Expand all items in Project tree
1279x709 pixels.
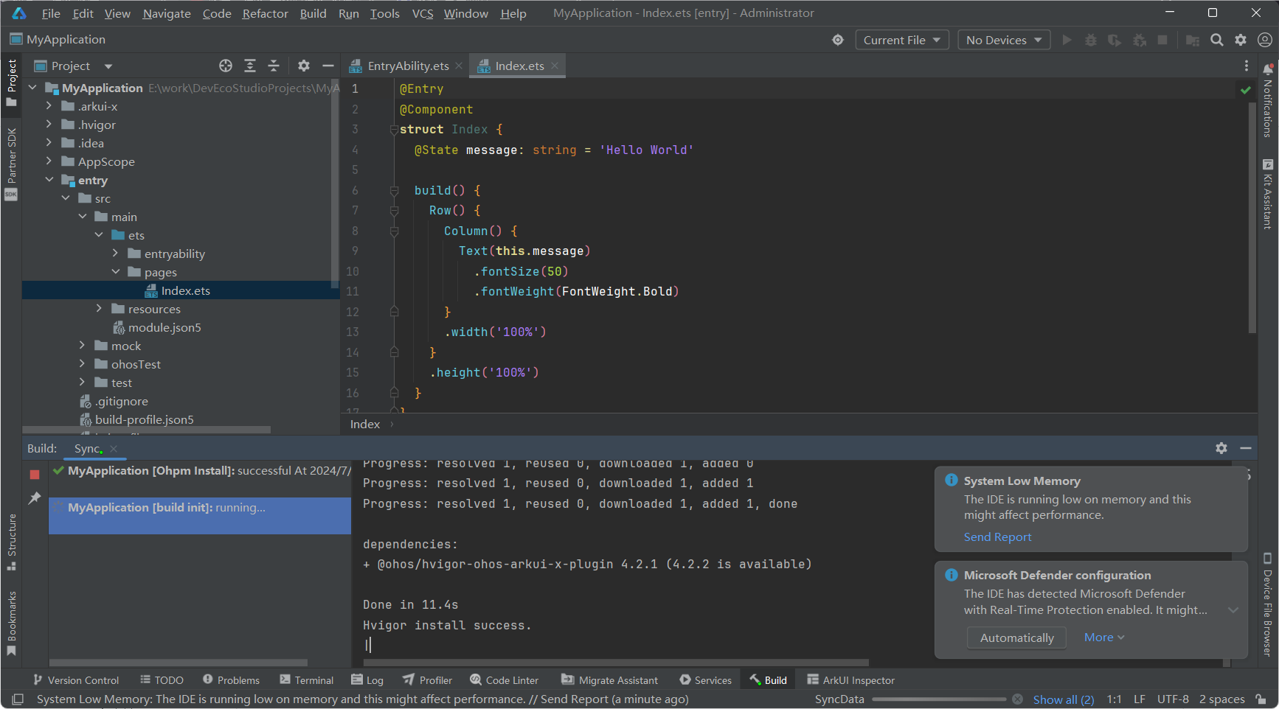250,66
